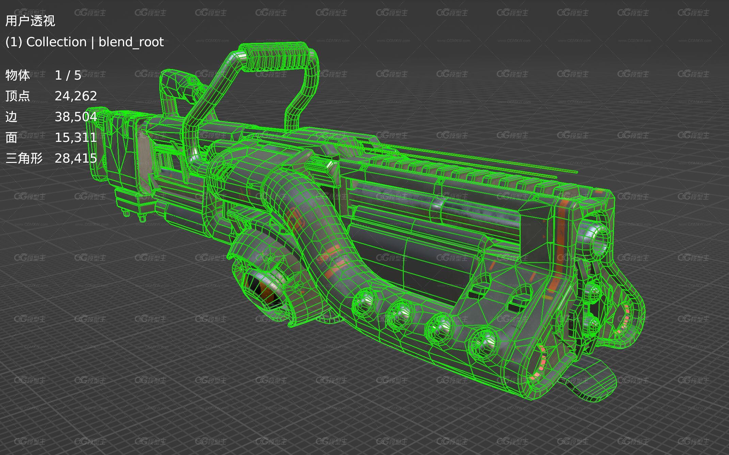Click the '边' statistics label
This screenshot has width=729, height=455.
coord(11,117)
